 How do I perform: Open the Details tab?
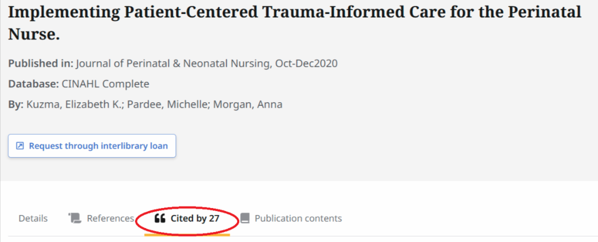33,218
